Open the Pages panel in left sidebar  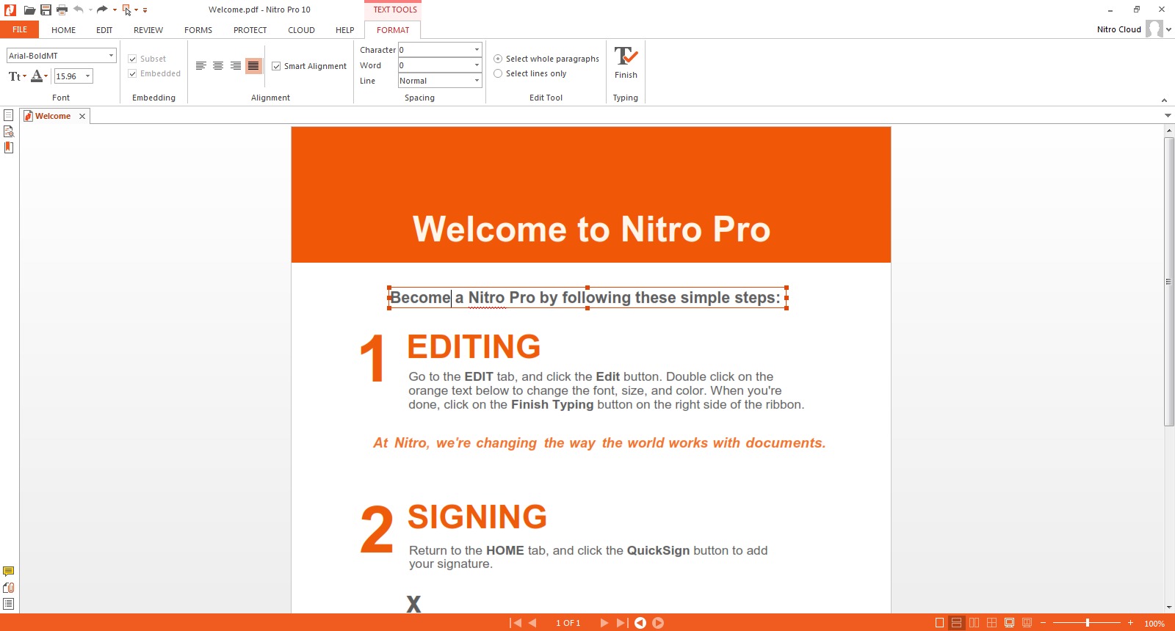pyautogui.click(x=9, y=115)
